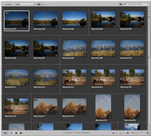
Task: Click the "Wyoming 016" name label
Action: pos(10,116)
